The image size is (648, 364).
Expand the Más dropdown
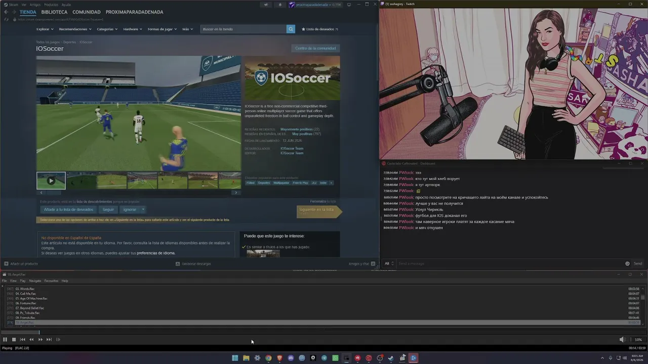(x=187, y=29)
